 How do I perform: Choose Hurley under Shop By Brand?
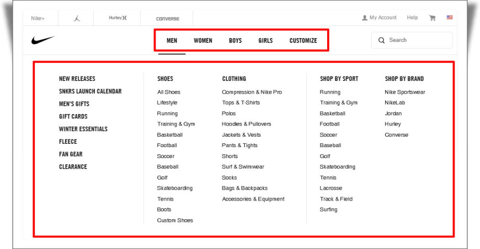(393, 124)
